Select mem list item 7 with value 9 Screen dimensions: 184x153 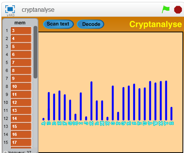pos(21,78)
